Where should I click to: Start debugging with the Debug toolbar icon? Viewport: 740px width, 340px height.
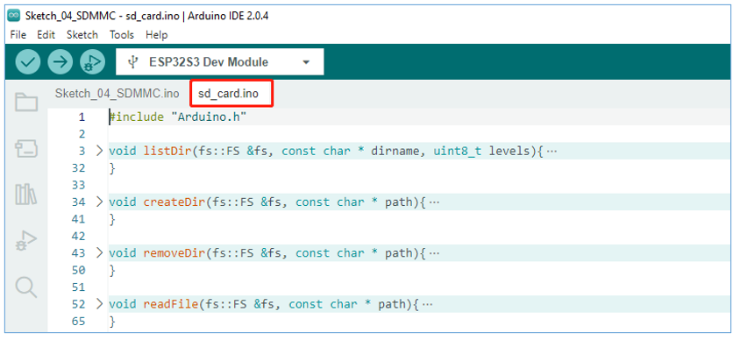point(92,61)
